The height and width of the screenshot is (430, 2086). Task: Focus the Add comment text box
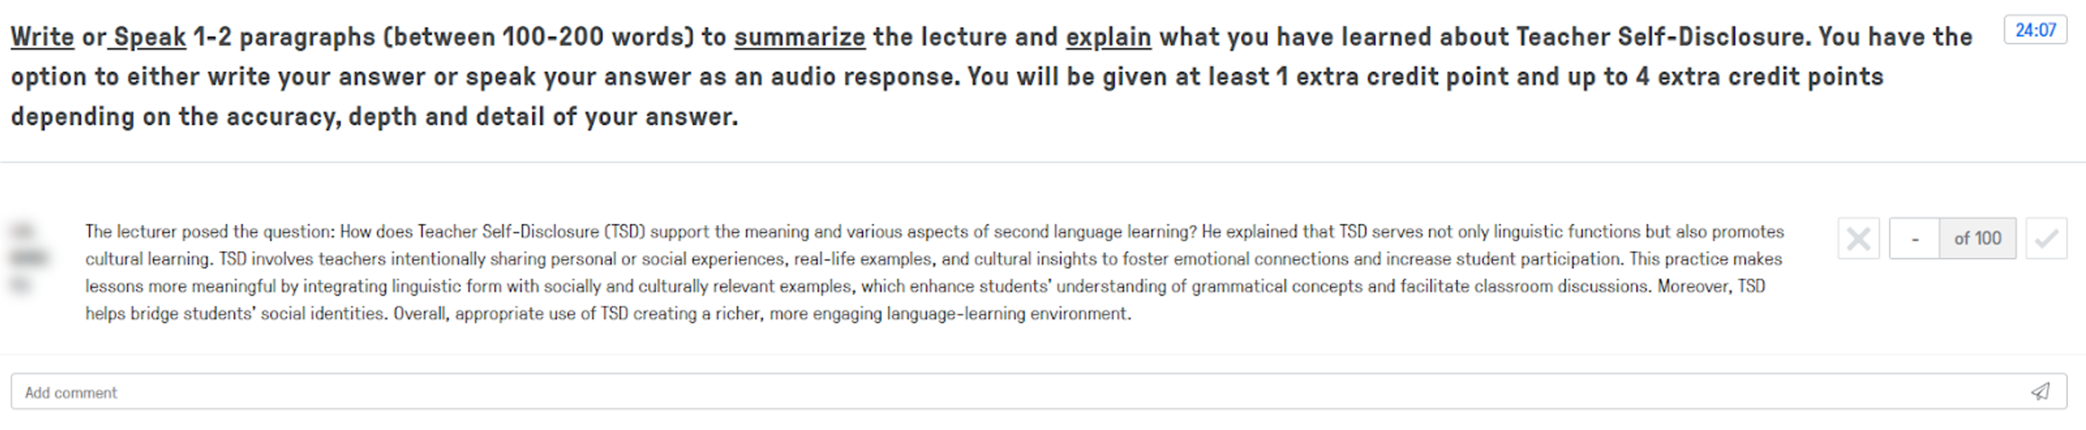tap(978, 392)
